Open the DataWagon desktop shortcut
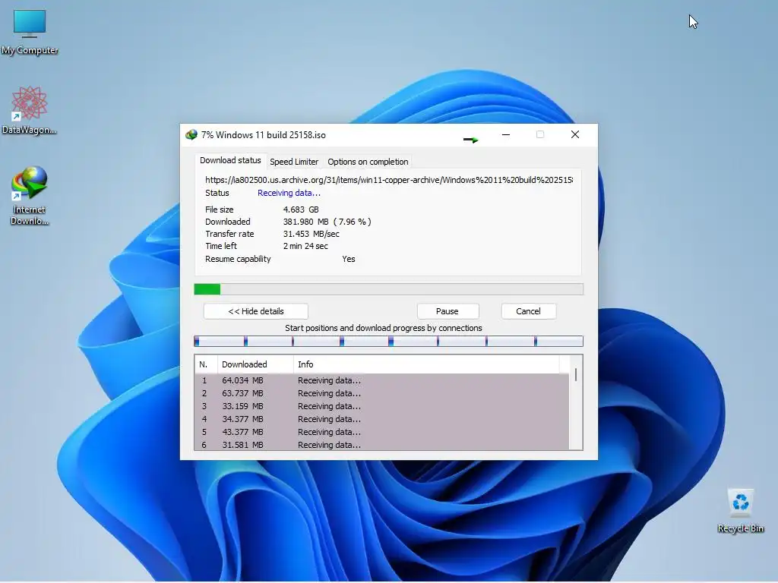The height and width of the screenshot is (583, 778). coord(30,110)
